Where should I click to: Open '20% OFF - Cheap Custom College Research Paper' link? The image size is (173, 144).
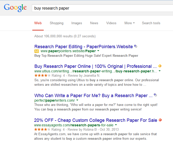click(x=95, y=120)
